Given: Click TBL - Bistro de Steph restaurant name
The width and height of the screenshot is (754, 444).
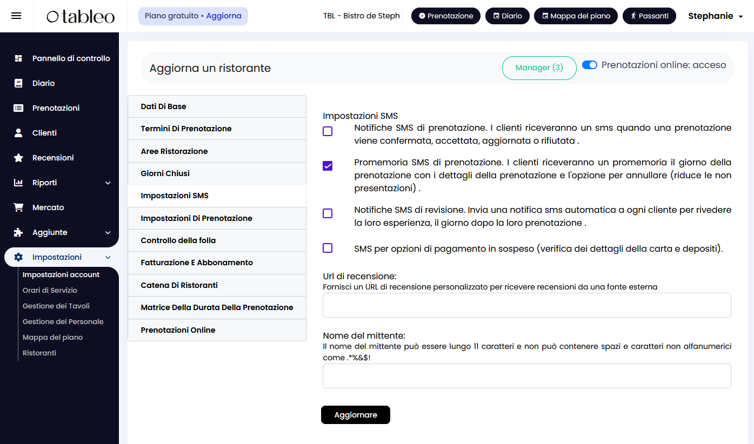Looking at the screenshot, I should point(362,16).
